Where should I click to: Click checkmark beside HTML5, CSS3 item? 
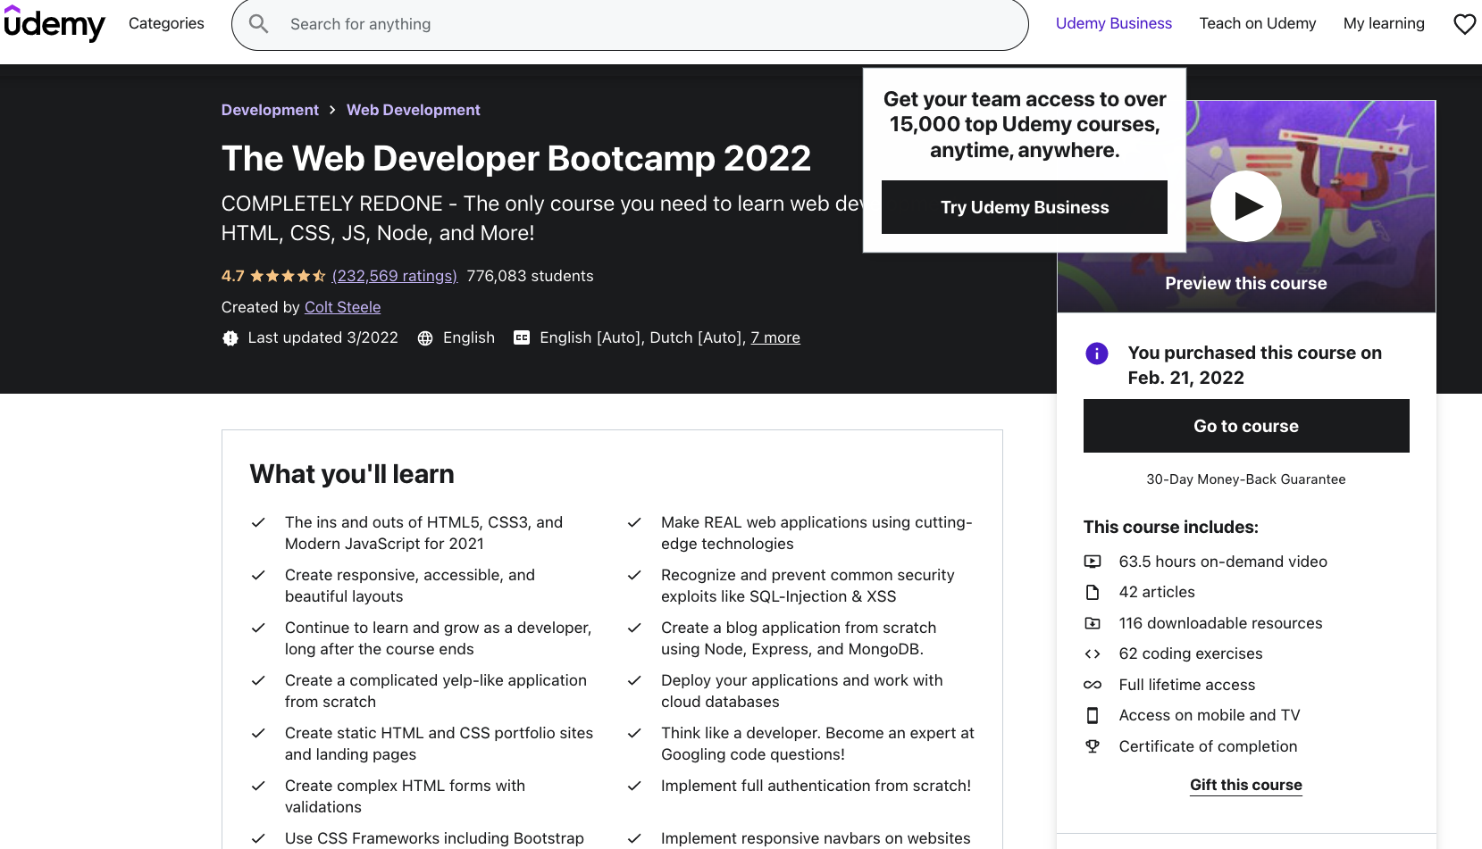(258, 522)
